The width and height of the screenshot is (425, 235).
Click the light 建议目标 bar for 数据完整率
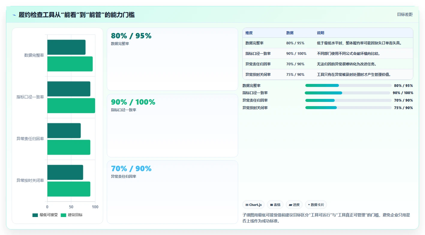[70, 64]
